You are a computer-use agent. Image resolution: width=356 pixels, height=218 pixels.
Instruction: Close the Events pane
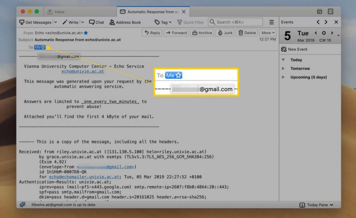[x=336, y=22]
